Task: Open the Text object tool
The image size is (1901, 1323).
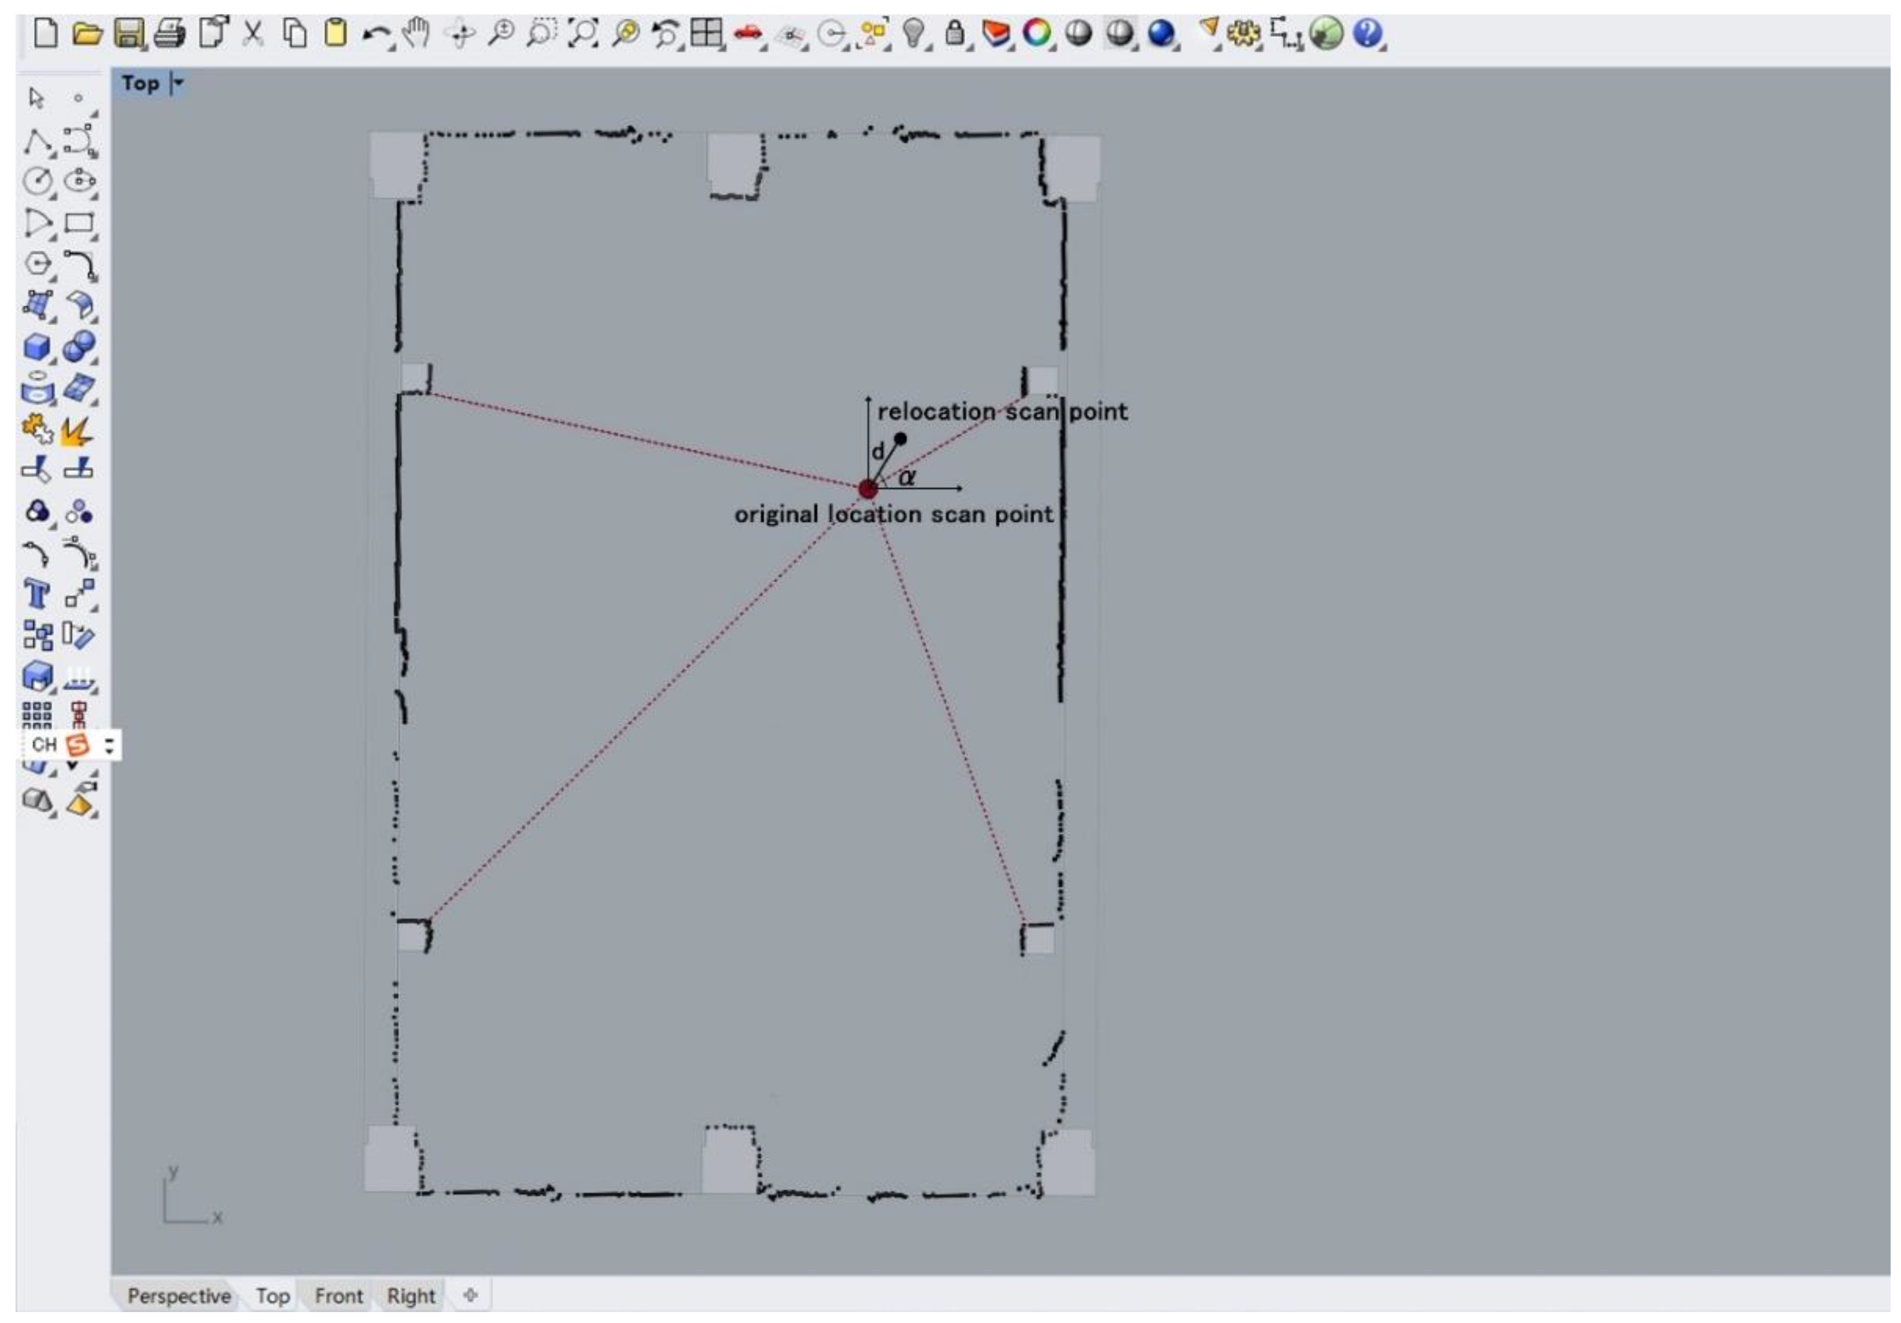Action: (36, 594)
